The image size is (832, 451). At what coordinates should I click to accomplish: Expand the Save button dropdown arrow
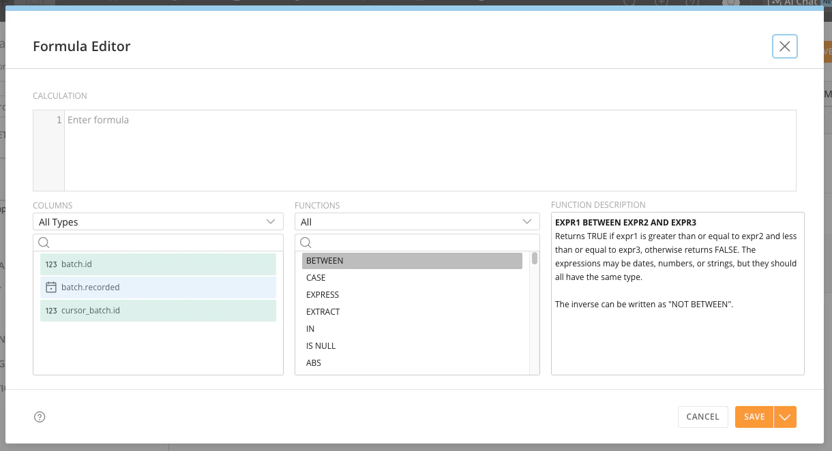point(785,417)
